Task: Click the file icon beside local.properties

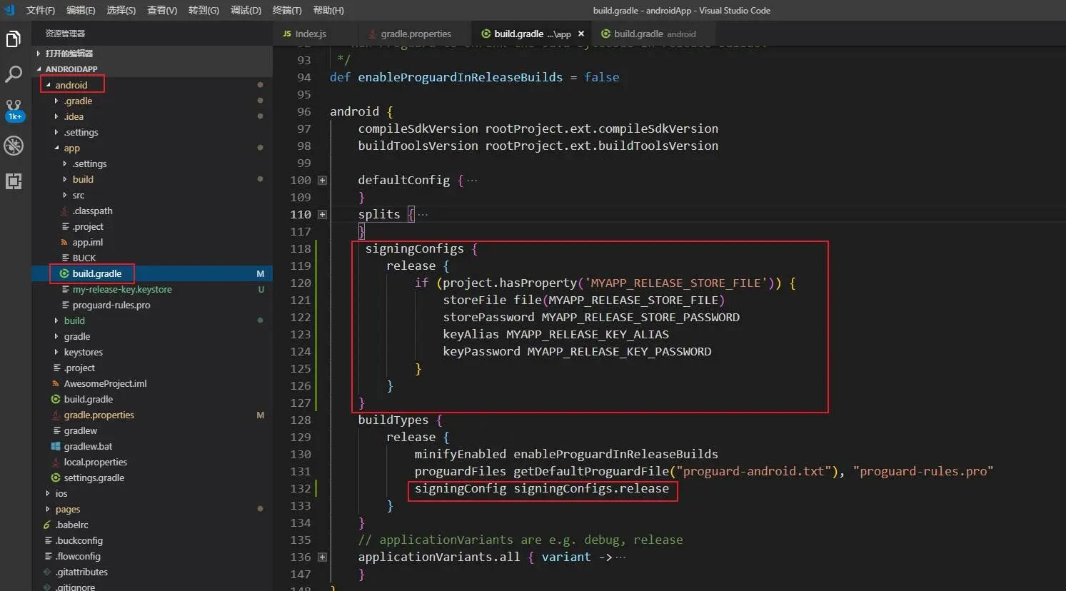Action: pyautogui.click(x=56, y=462)
